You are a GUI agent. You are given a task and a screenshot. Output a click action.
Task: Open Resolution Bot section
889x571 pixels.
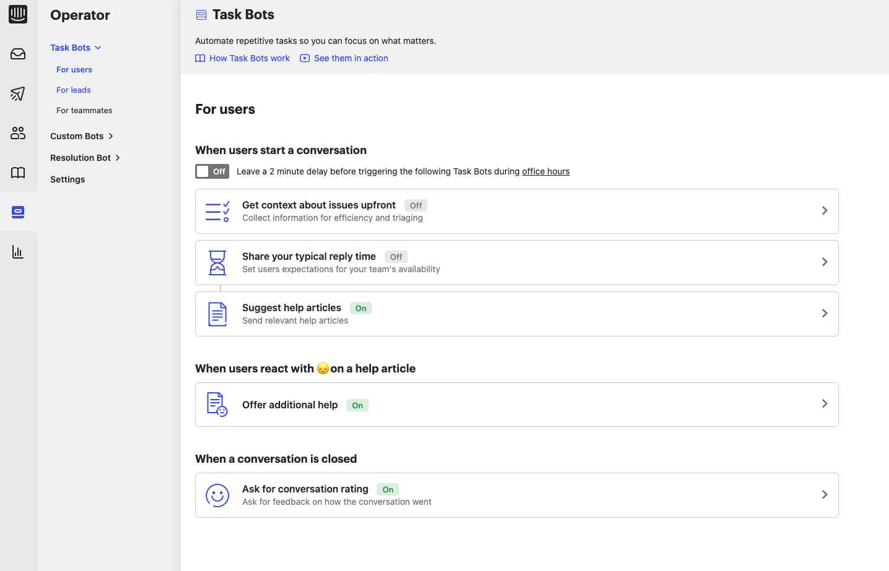81,158
